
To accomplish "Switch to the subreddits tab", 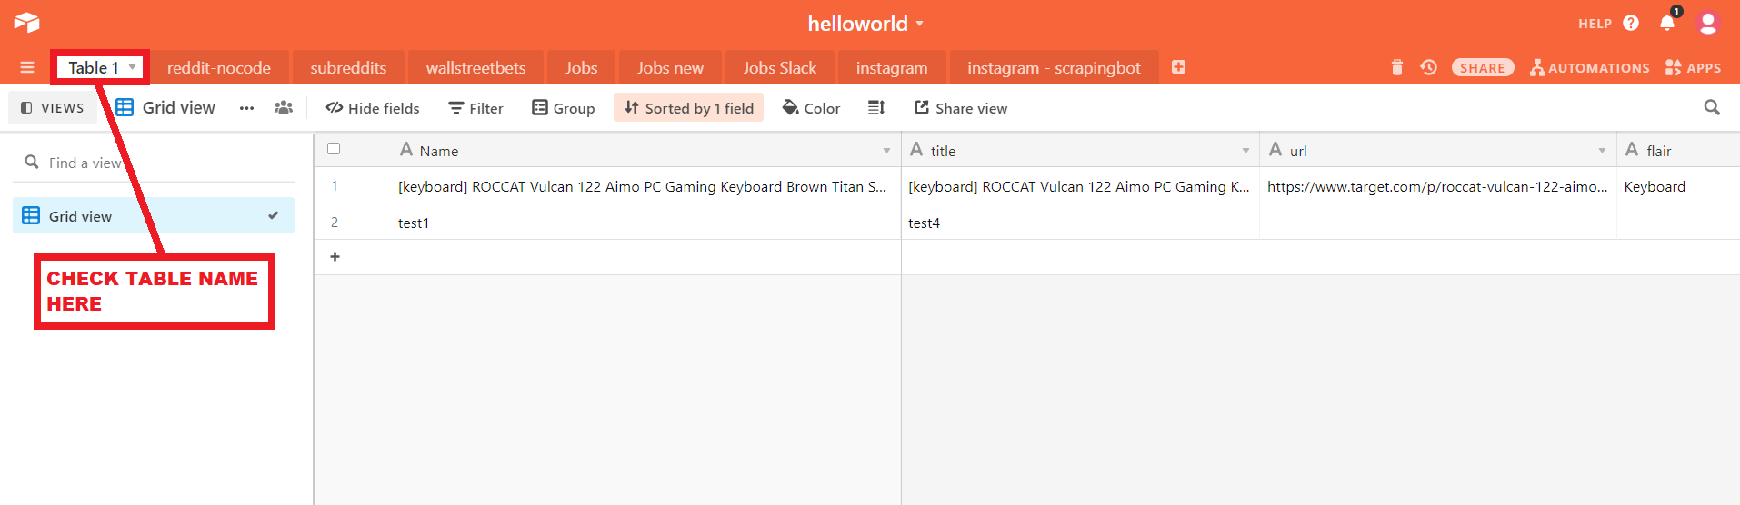I will [348, 68].
